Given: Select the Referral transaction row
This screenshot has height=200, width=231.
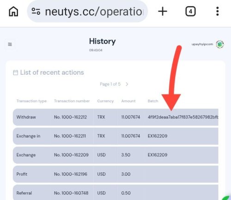Looking at the screenshot, I should (x=115, y=193).
